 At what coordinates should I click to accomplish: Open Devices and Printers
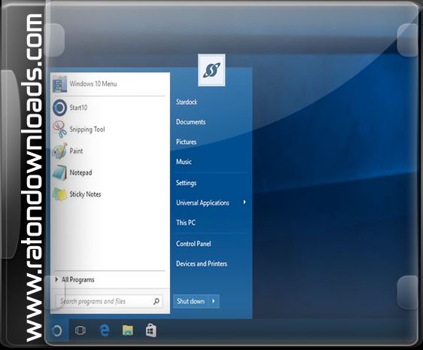202,263
